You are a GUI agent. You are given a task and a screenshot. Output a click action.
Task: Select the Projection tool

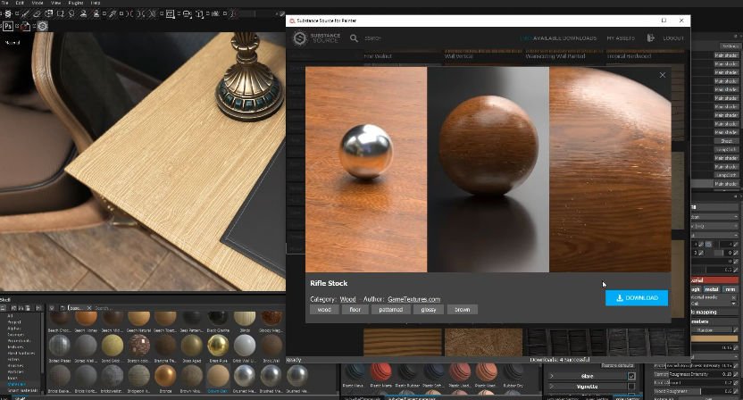[48, 13]
